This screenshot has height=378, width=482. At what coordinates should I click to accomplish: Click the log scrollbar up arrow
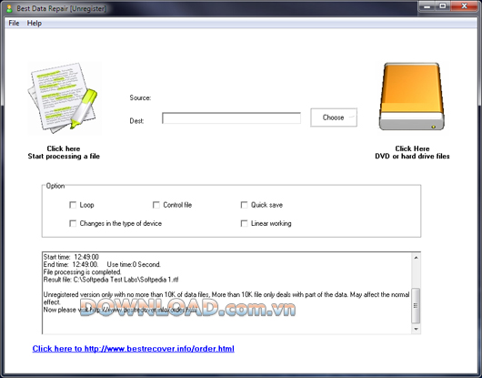[x=416, y=258]
